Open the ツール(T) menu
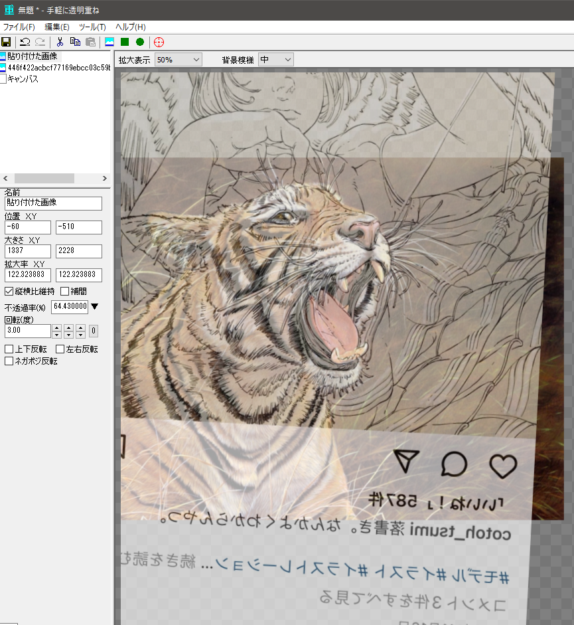The image size is (574, 625). tap(92, 27)
